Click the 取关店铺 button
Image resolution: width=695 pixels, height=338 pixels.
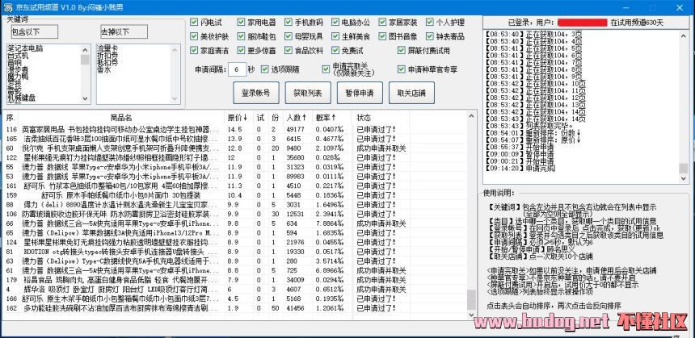pos(411,93)
